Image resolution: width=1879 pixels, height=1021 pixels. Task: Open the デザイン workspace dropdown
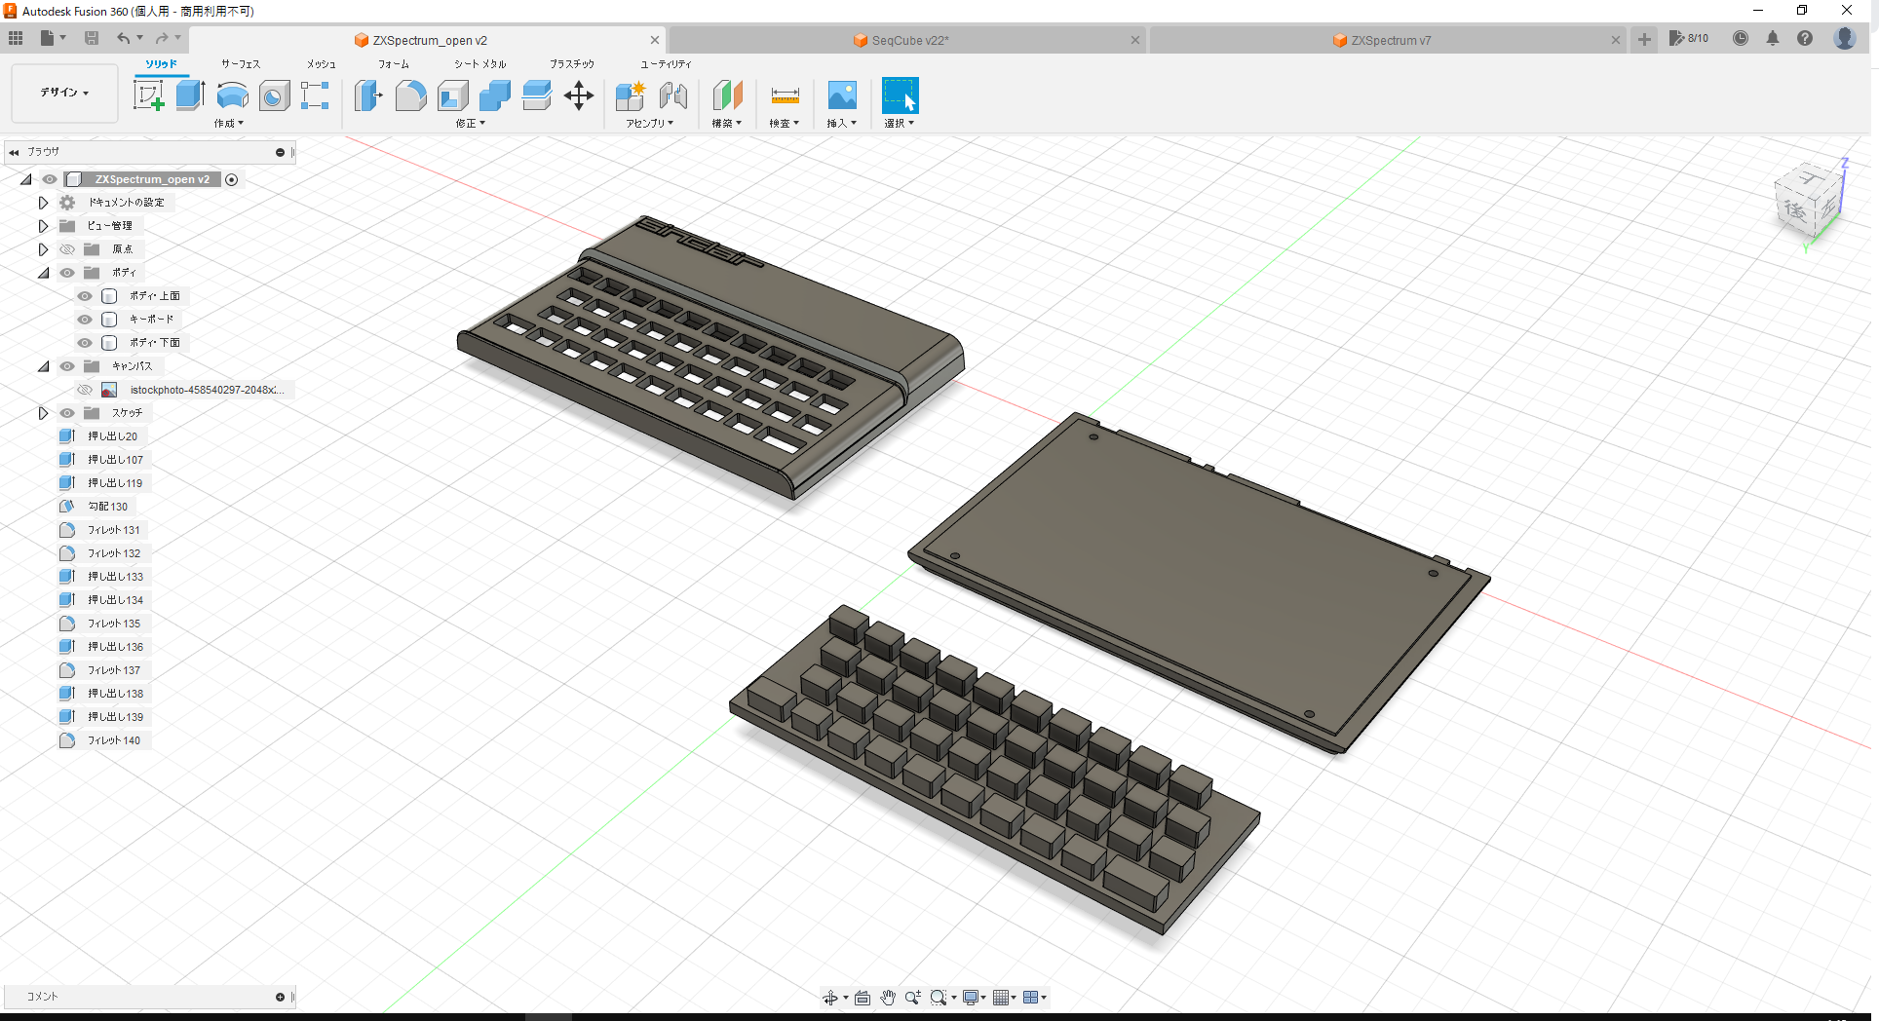[x=64, y=93]
